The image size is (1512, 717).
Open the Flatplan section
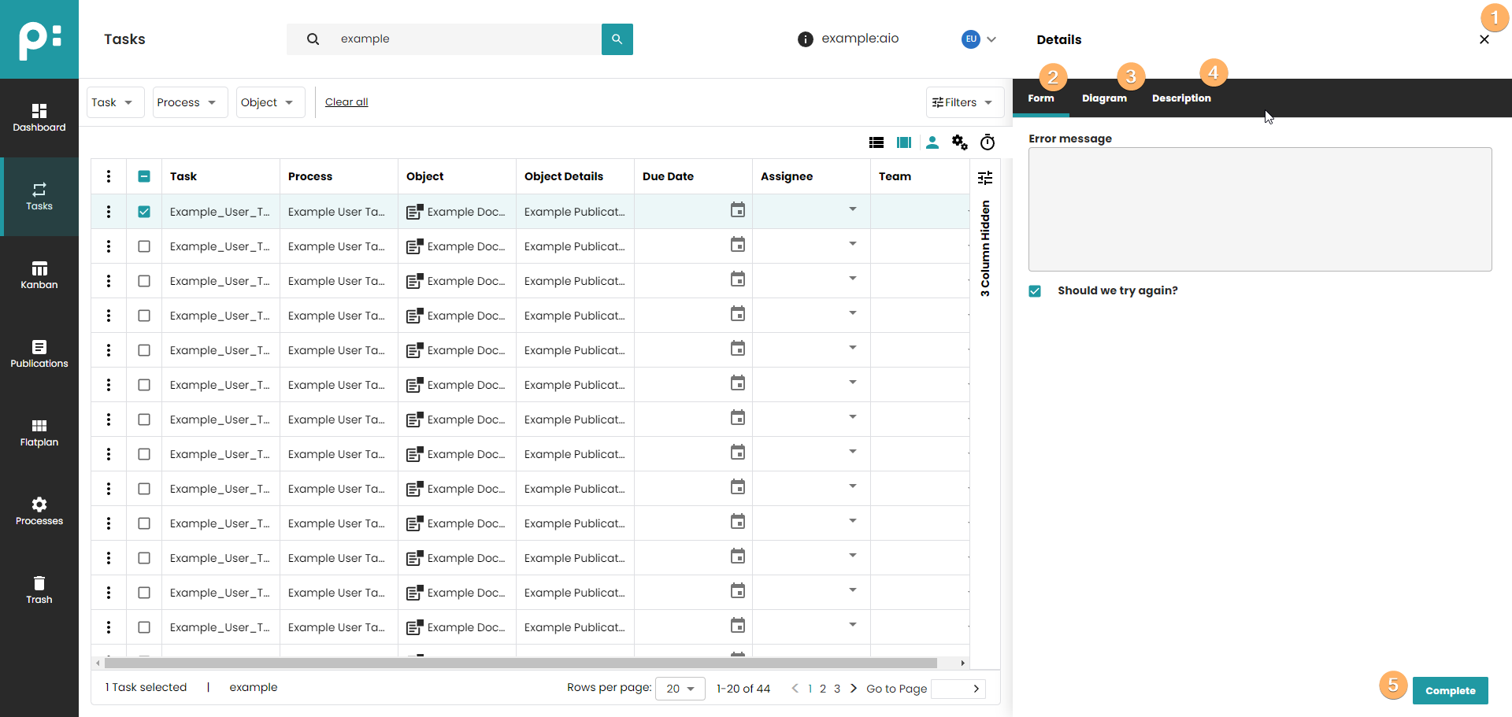click(39, 433)
